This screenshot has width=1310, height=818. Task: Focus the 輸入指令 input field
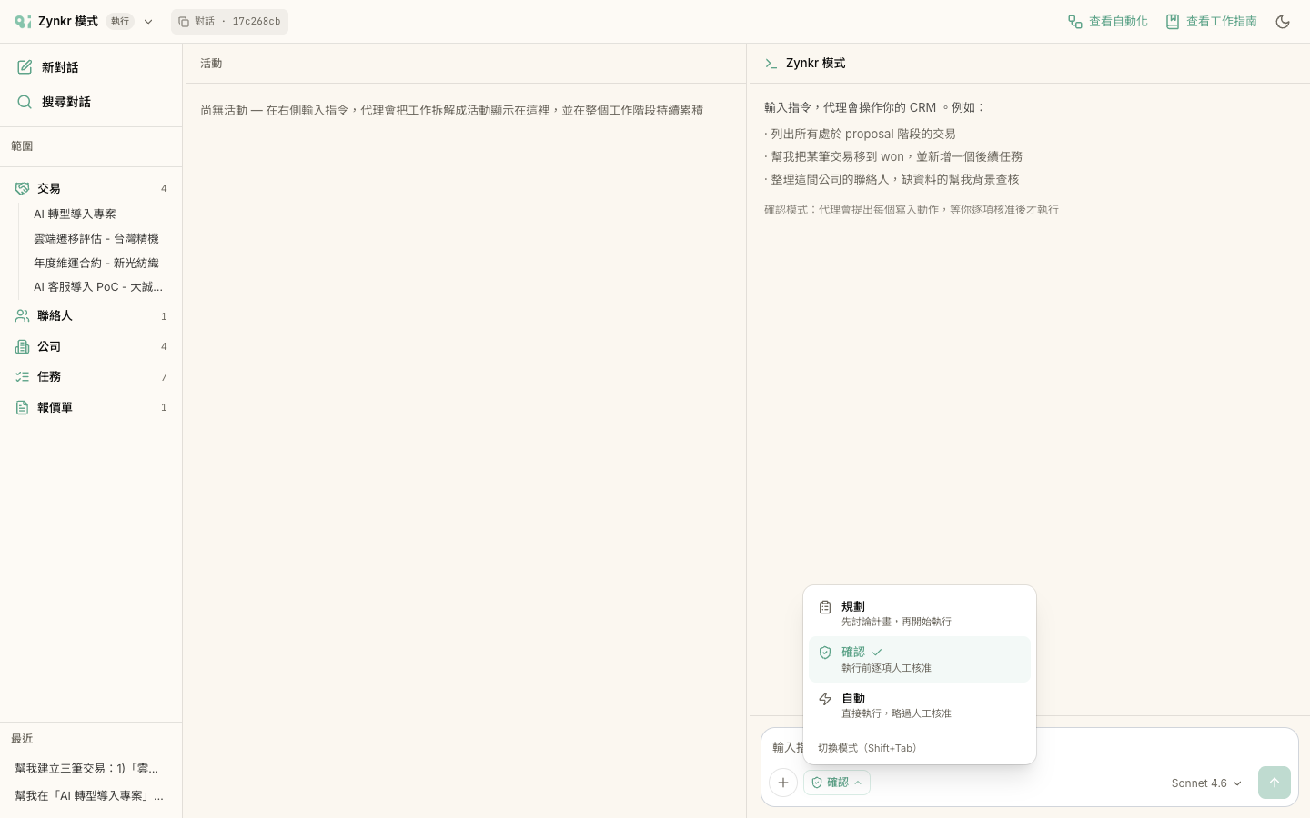[1029, 747]
